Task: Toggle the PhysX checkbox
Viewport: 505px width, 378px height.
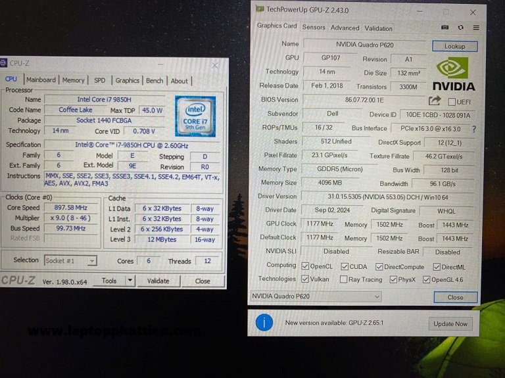Action: coord(393,279)
